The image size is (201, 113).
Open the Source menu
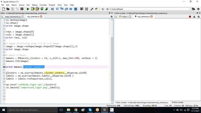pyautogui.click(x=22, y=5)
